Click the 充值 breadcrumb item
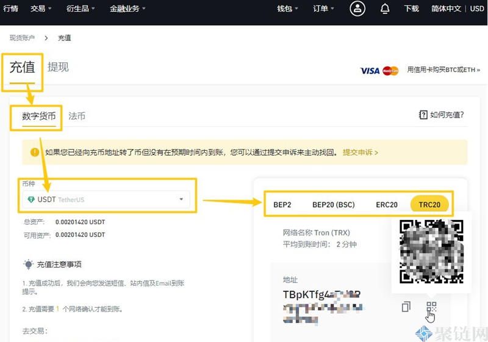The image size is (488, 342). (x=65, y=38)
